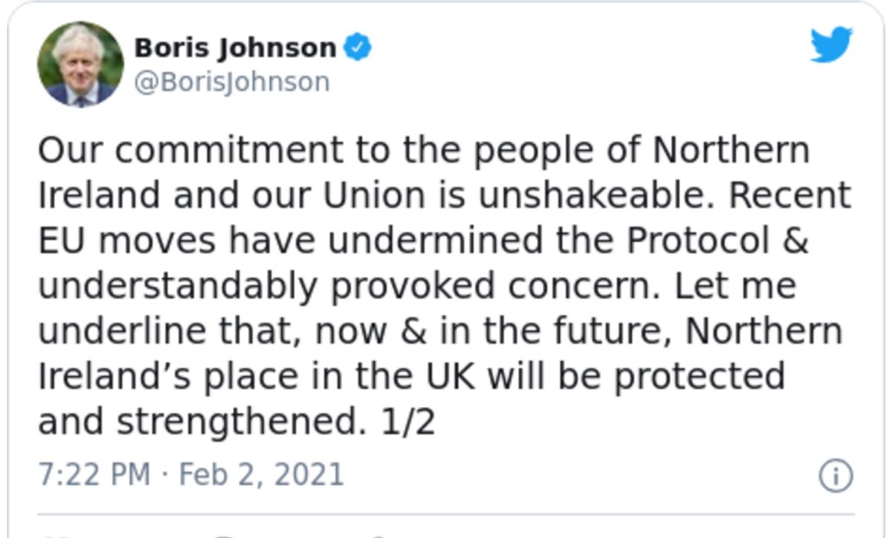Click the blue verified badge
The width and height of the screenshot is (889, 538).
point(357,48)
